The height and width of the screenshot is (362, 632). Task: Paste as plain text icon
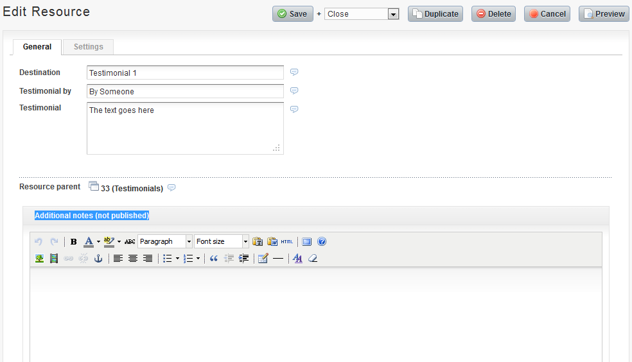pyautogui.click(x=258, y=242)
